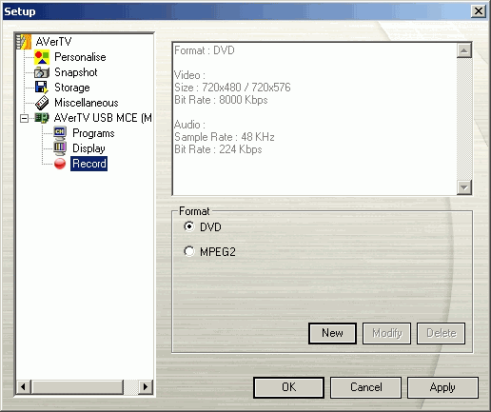Image resolution: width=491 pixels, height=412 pixels.
Task: Click the 'Format : DVD' text line
Action: pyautogui.click(x=205, y=50)
